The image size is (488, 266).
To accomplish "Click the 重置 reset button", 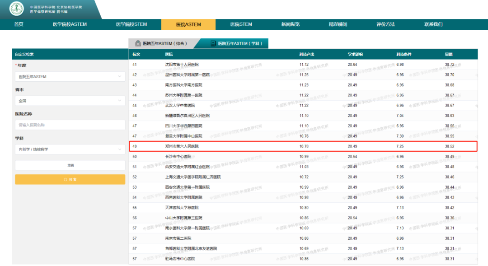I will [70, 165].
